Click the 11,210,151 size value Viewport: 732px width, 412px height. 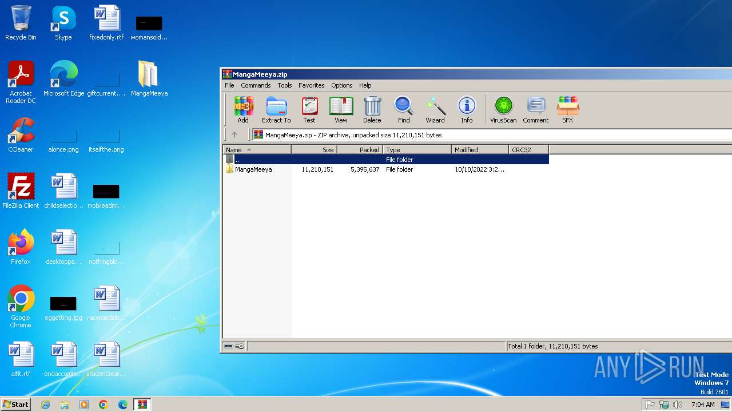pyautogui.click(x=317, y=169)
